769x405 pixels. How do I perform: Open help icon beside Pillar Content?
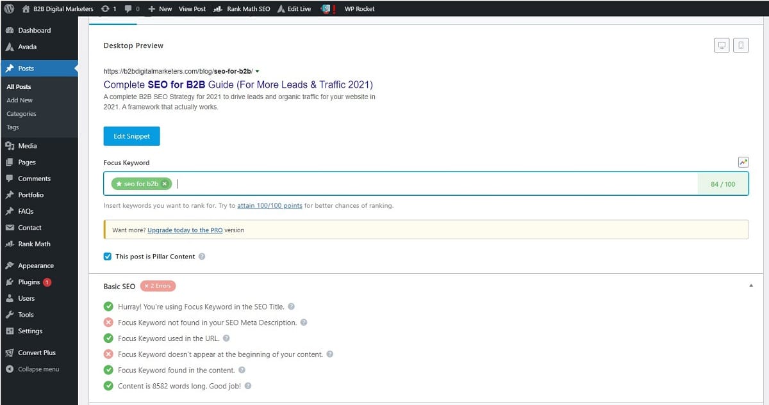(x=202, y=257)
